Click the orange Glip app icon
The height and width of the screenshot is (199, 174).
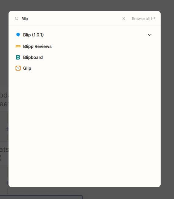[x=18, y=68]
